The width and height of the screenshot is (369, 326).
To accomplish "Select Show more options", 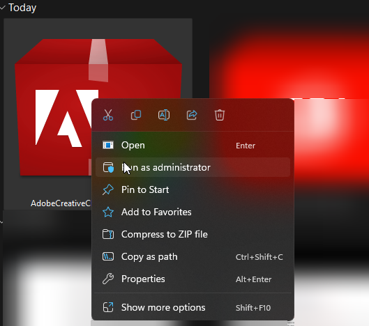I will coord(193,307).
